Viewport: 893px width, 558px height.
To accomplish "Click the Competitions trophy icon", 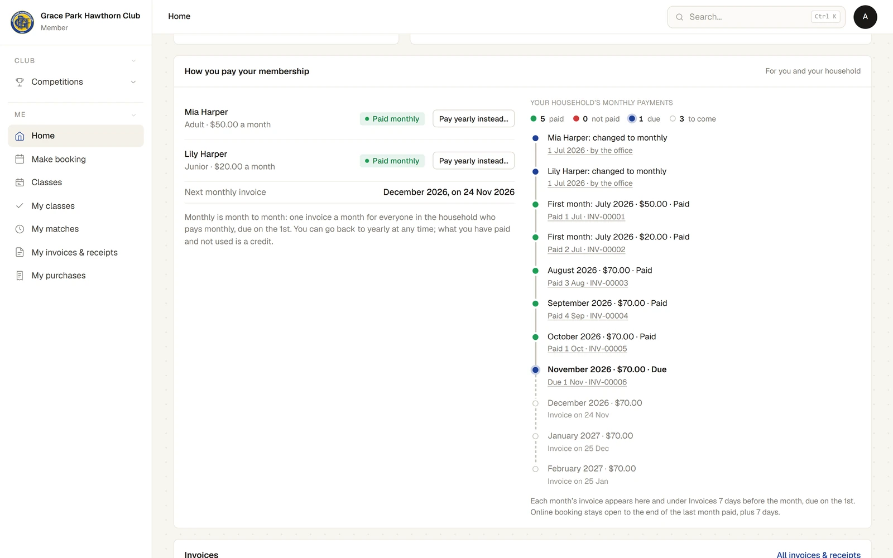I will (20, 82).
